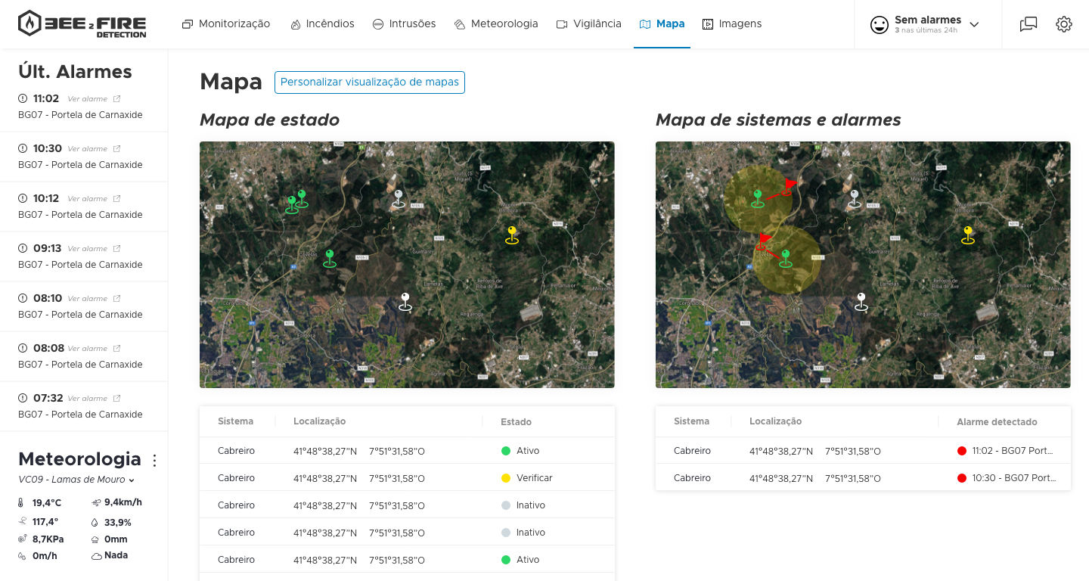Select 10:30 - BG07 Port... alarm entry

click(x=1013, y=478)
